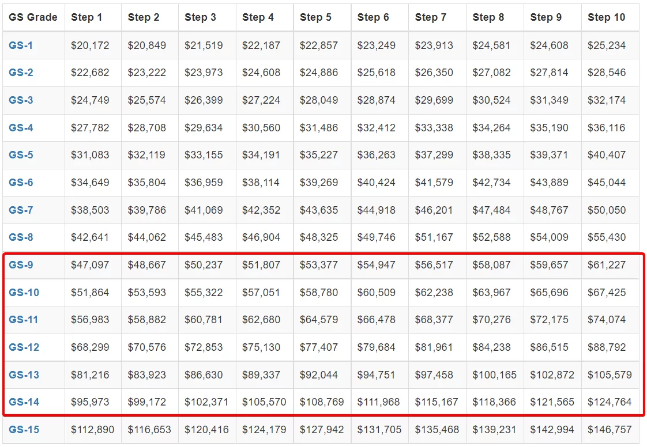This screenshot has height=447, width=647.
Task: Select the GS-12 Step 5 cell $77,407
Action: tap(319, 347)
